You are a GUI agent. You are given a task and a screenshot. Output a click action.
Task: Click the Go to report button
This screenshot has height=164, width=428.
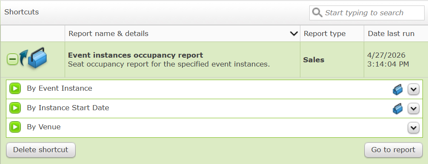pos(393,150)
